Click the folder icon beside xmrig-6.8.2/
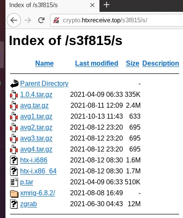This screenshot has width=183, height=218. [x=14, y=194]
